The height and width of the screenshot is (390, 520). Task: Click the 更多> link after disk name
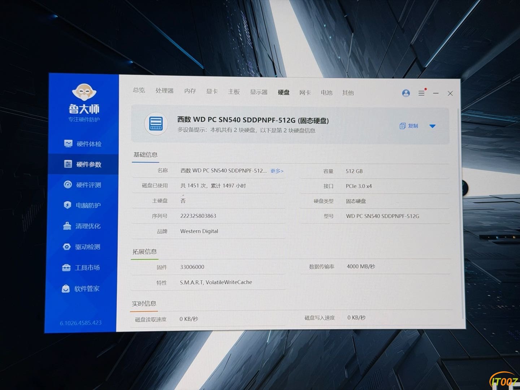[277, 171]
